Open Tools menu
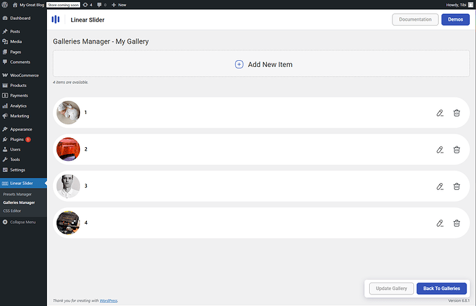 [23, 160]
